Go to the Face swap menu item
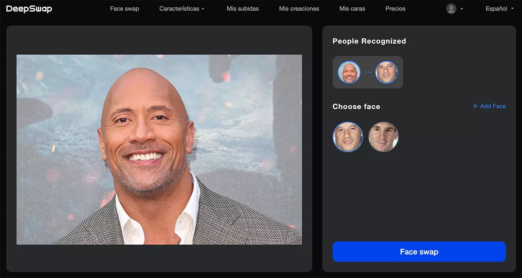Viewport: 522px width, 278px height. 125,8
